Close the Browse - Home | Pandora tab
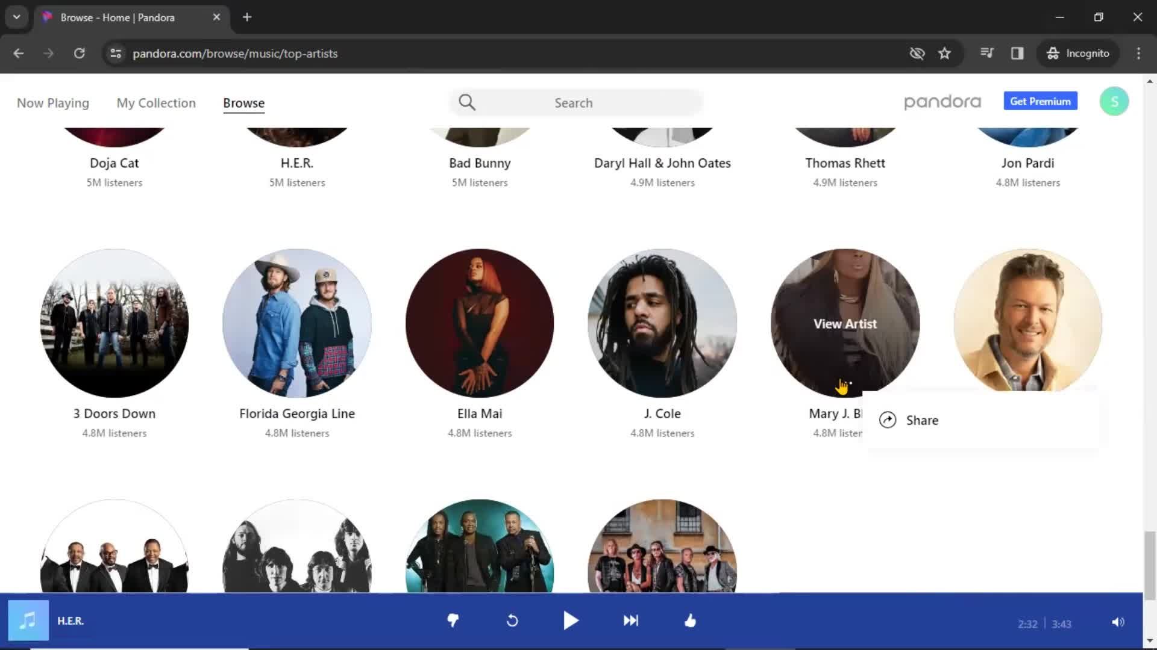 [216, 17]
